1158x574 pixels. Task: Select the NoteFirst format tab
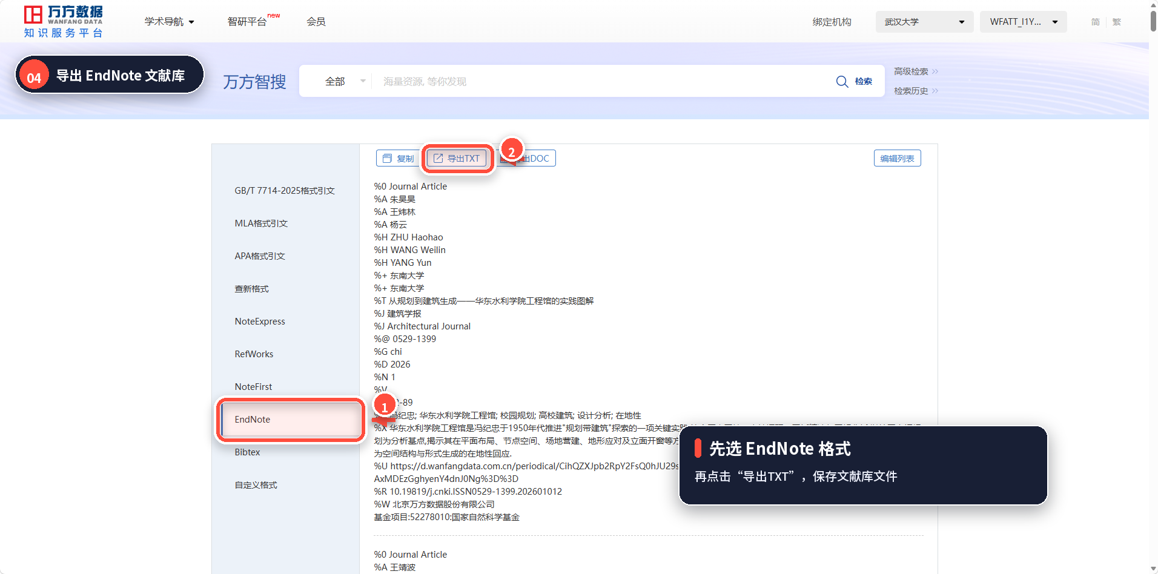[253, 387]
